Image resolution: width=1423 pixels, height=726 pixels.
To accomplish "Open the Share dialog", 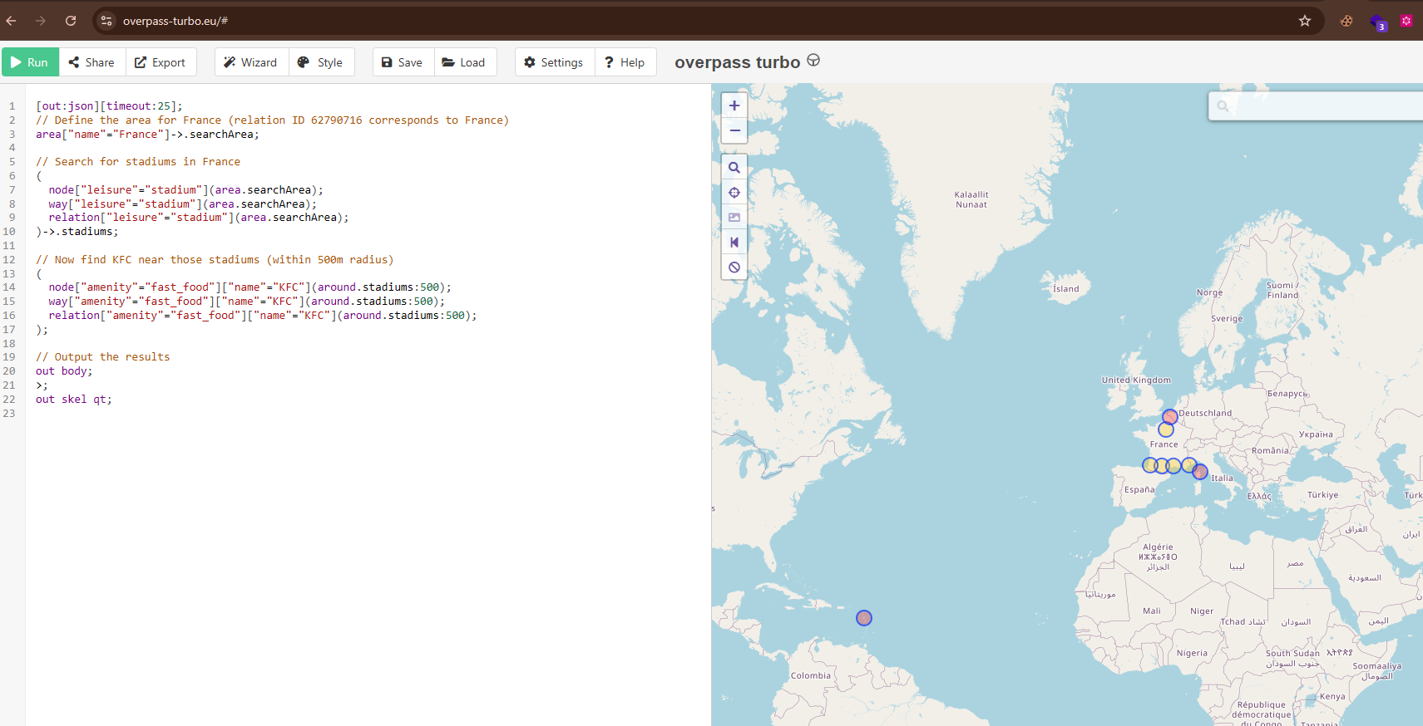I will click(91, 62).
